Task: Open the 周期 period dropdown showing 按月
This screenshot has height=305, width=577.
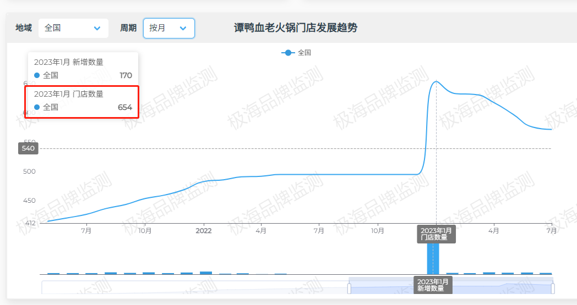Action: [168, 28]
